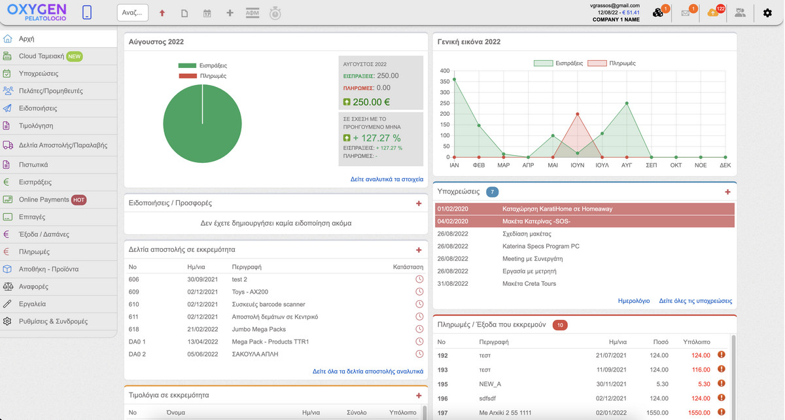Add a new item in the Υποχρεώσεις panel
Viewport: 785px width, 420px height.
[x=727, y=192]
